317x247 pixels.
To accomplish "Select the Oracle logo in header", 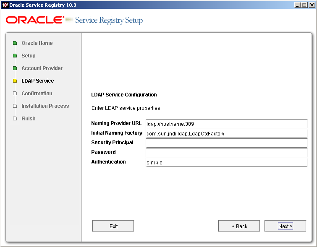I will 35,20.
